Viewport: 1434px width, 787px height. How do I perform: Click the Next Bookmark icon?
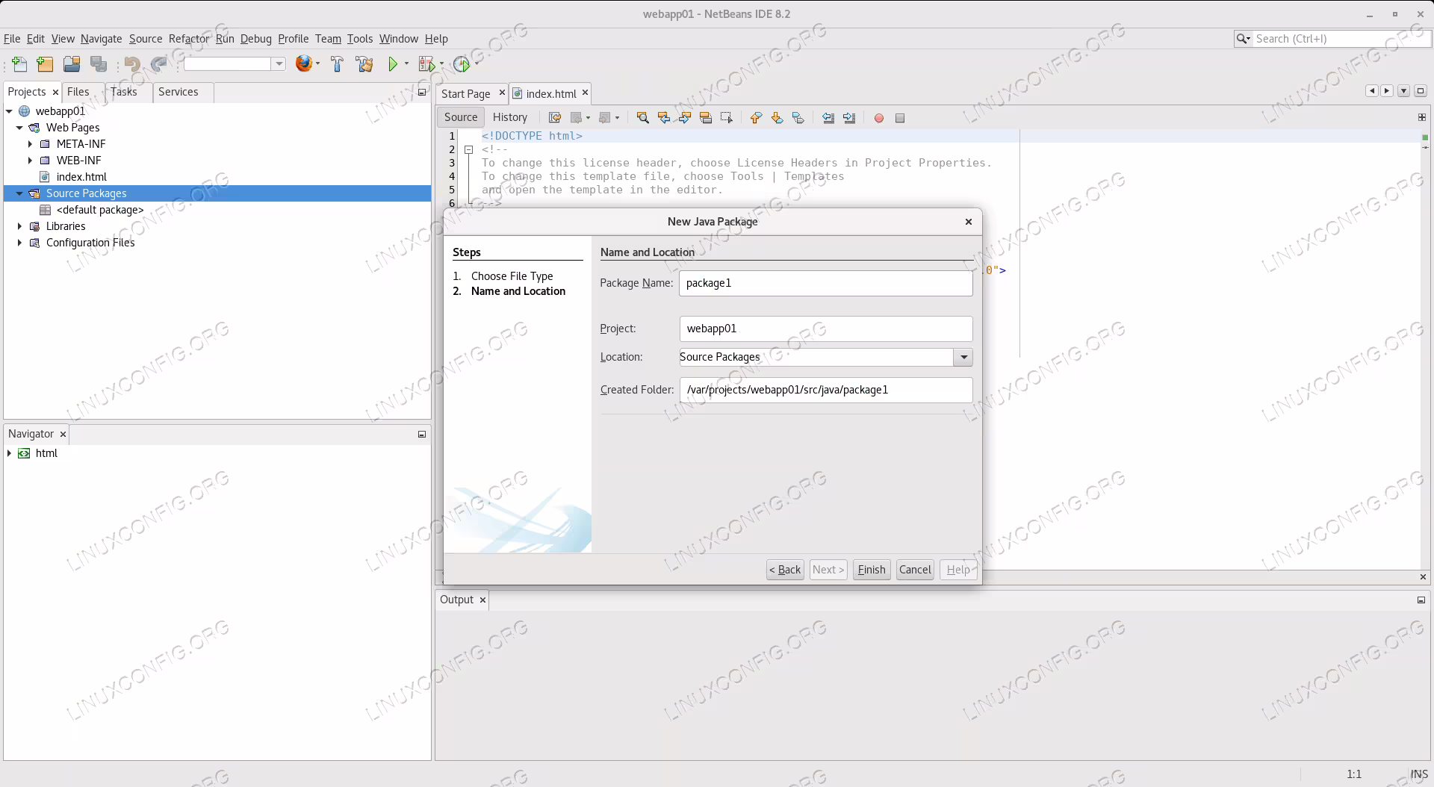(777, 118)
